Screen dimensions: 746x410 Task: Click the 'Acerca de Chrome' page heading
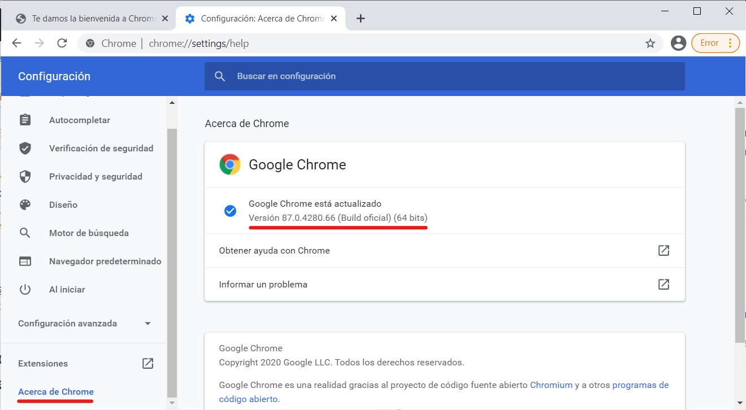tap(247, 123)
